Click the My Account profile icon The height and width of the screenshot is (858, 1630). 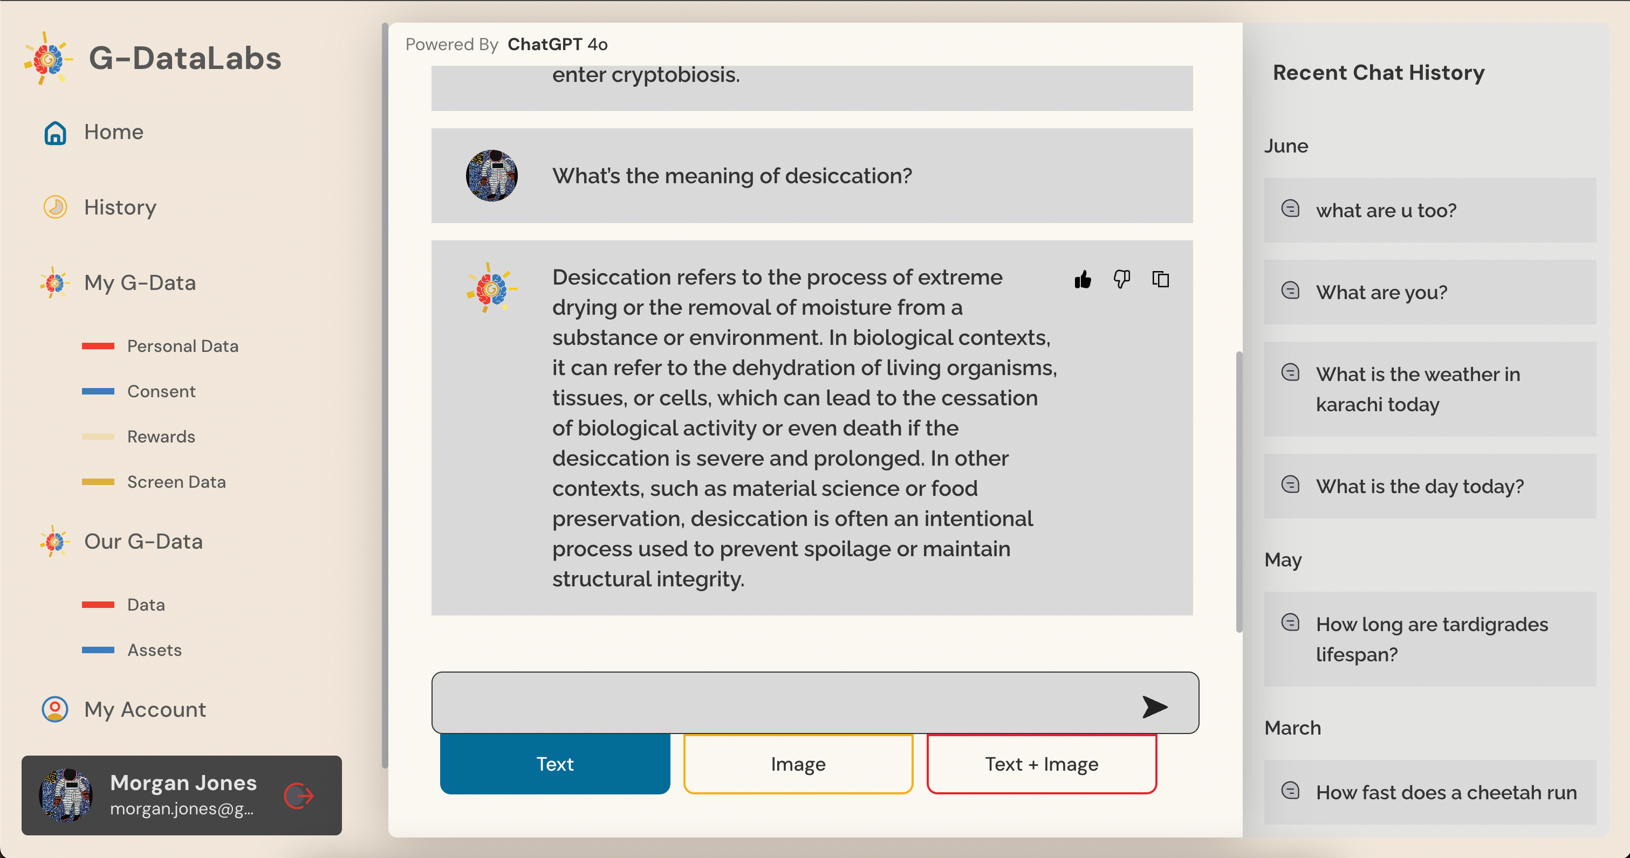tap(55, 709)
